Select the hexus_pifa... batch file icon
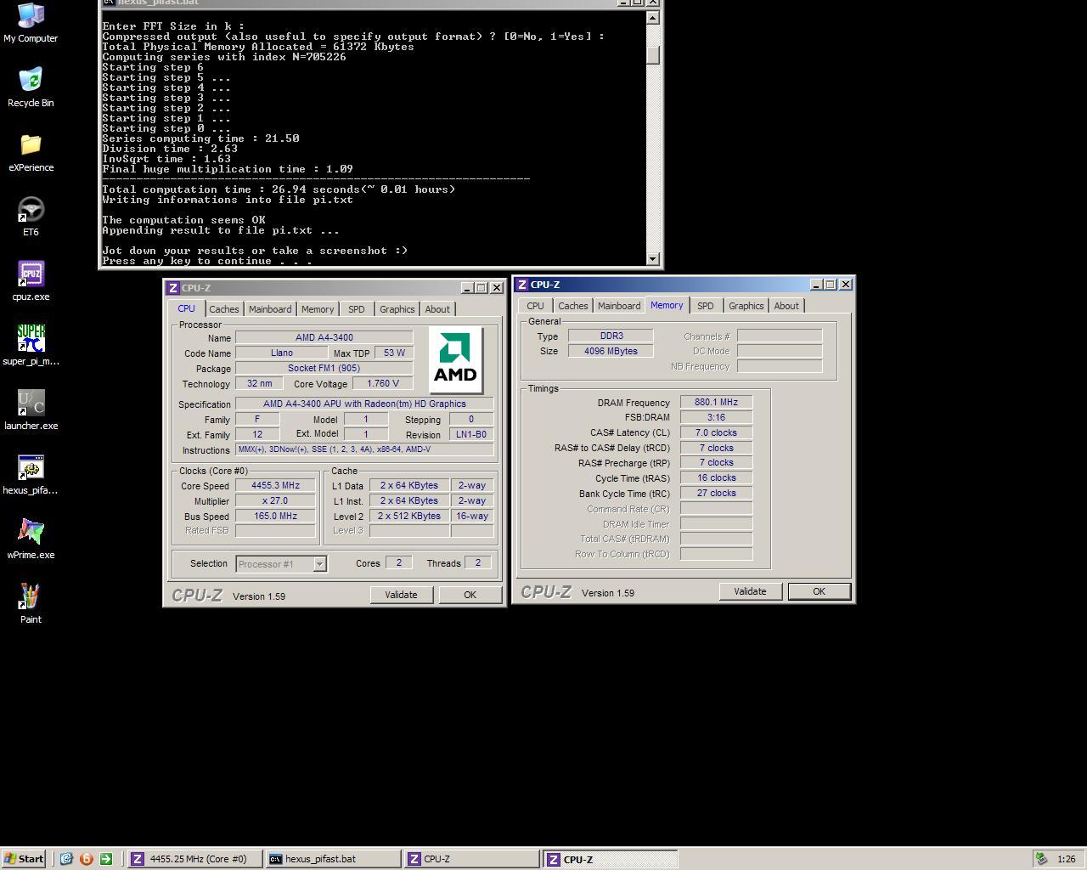Screen dimensions: 1087x870 coord(31,475)
